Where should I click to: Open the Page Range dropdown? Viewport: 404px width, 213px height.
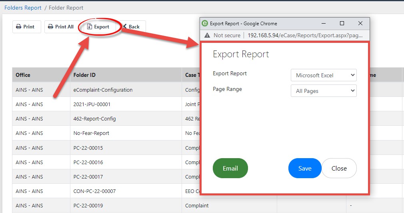tap(324, 91)
